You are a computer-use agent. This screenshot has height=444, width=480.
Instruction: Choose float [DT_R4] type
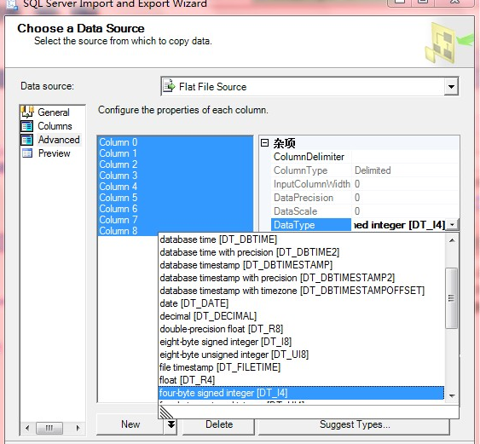click(302, 380)
